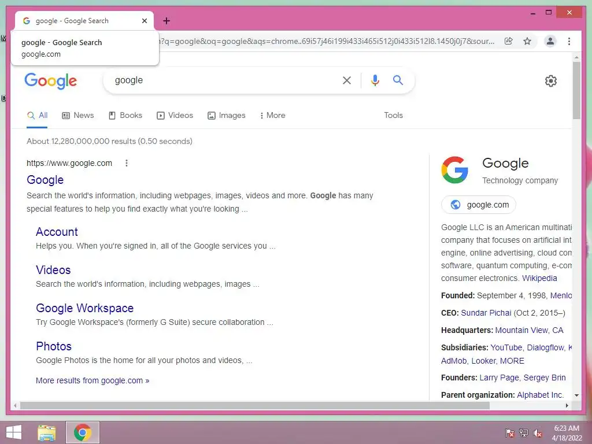Click the horizontal scrollbar thumb

[x=255, y=405]
